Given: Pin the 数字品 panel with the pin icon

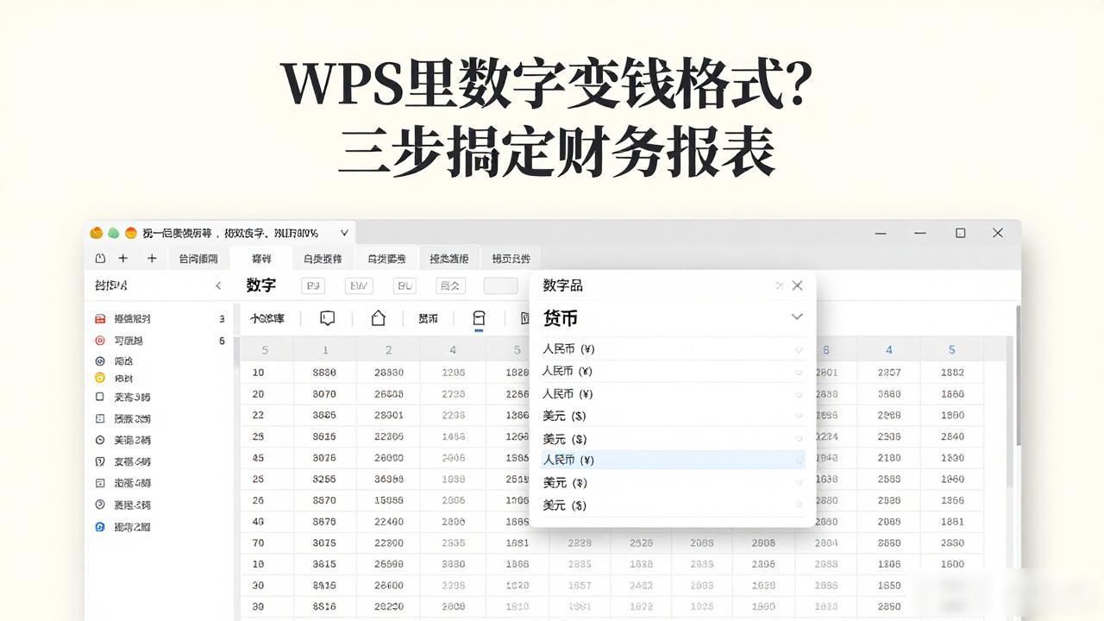Looking at the screenshot, I should pyautogui.click(x=779, y=285).
